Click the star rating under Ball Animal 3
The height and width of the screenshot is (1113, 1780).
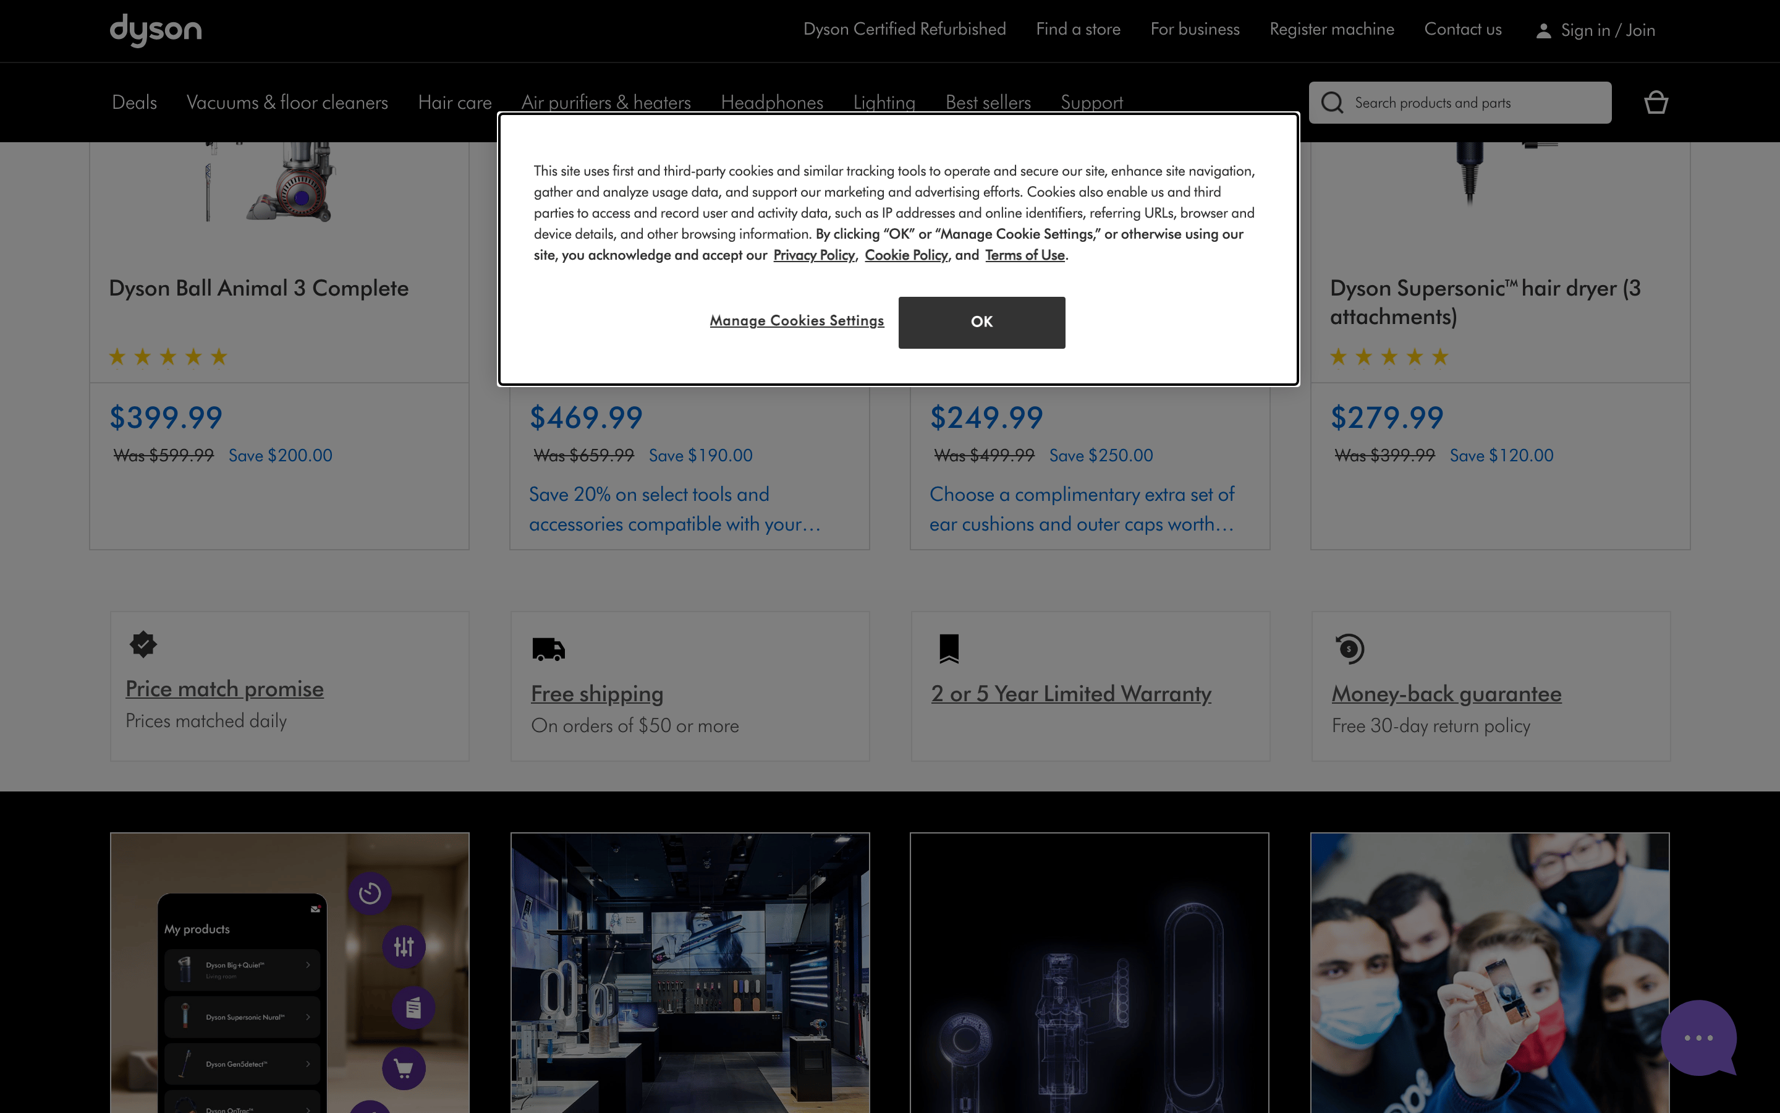[167, 357]
